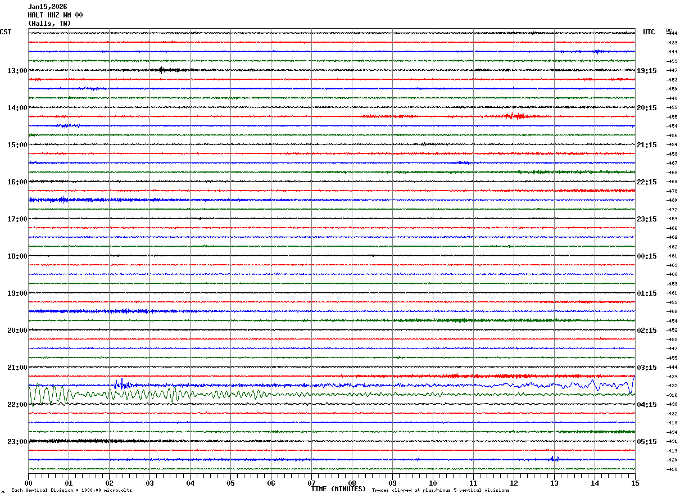Click the vertical division microvolts scale note

click(71, 490)
